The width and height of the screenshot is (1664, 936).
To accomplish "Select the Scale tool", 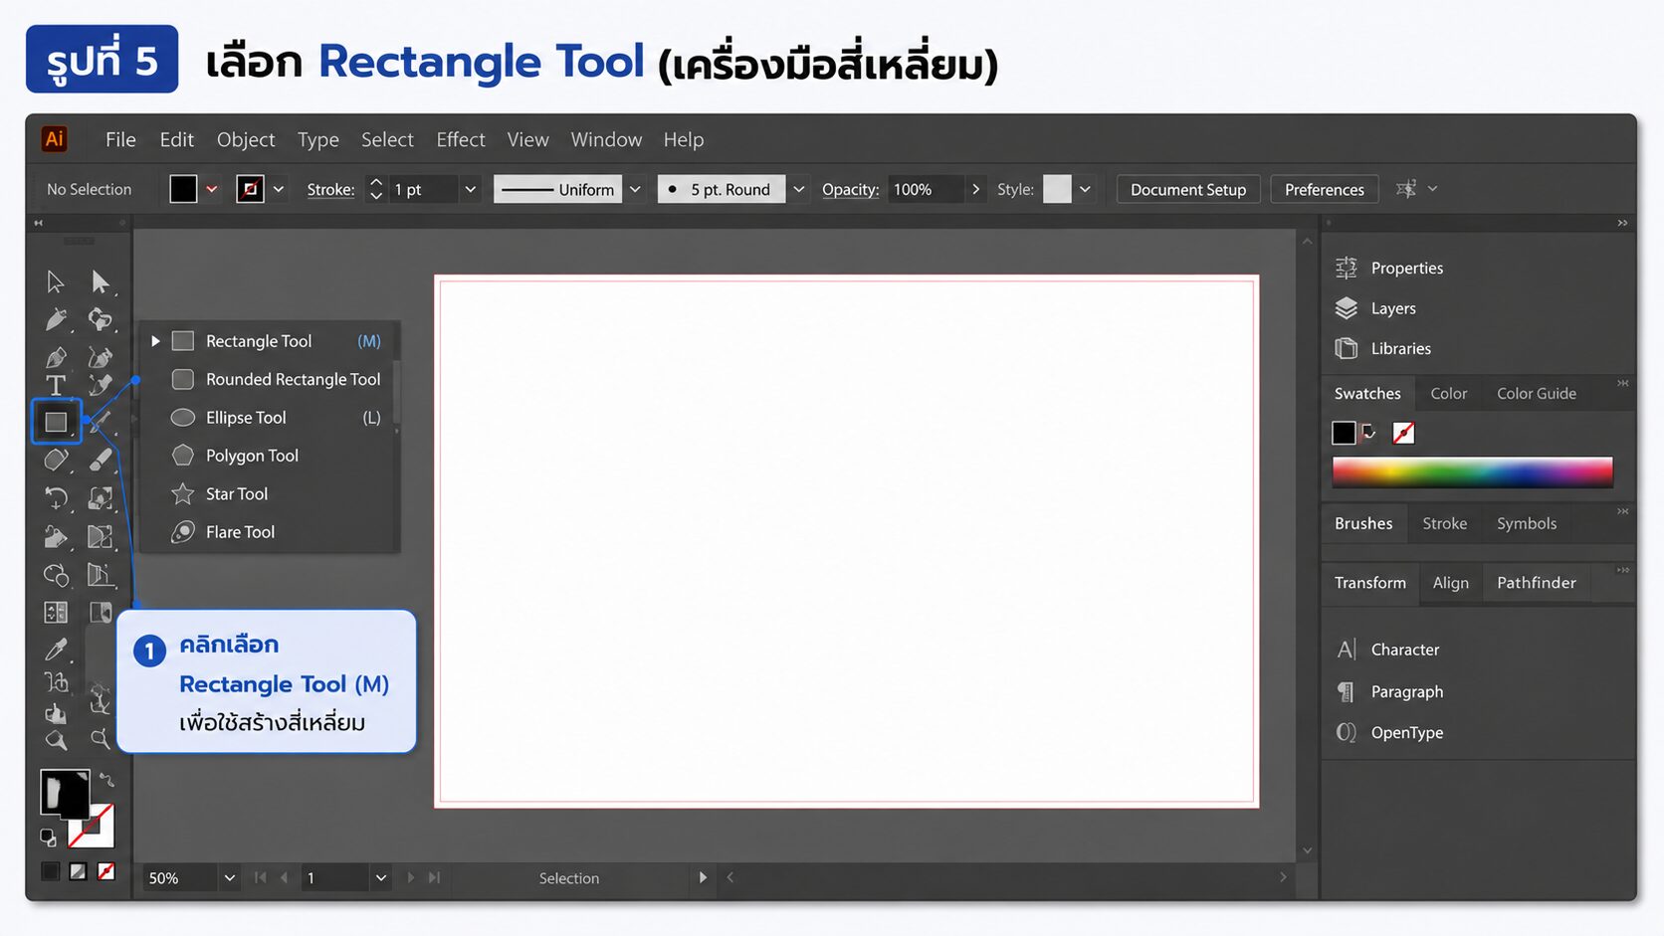I will (101, 498).
